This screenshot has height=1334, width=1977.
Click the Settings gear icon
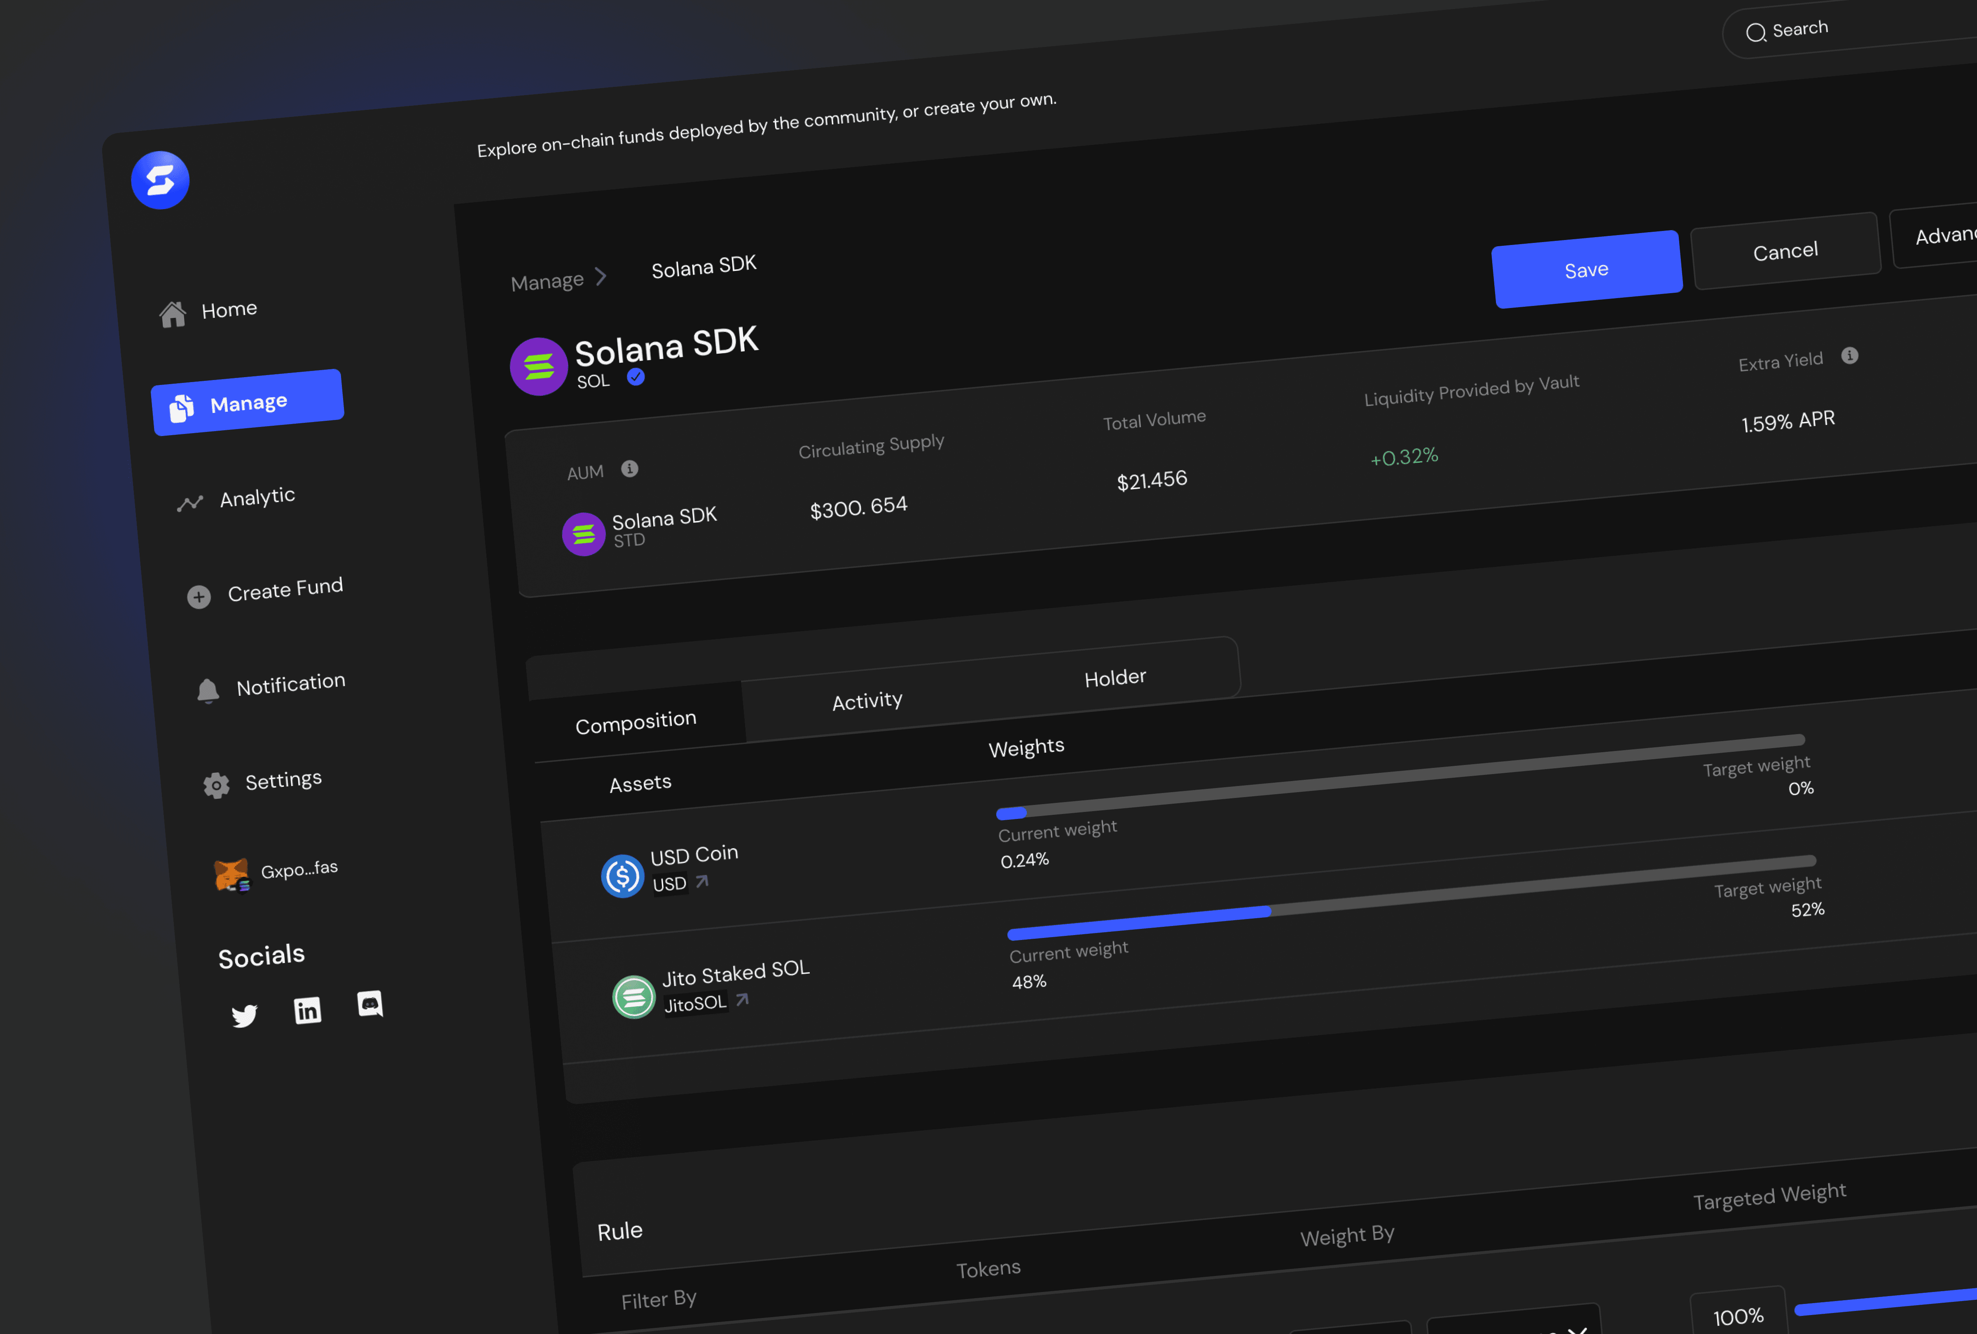pos(216,785)
